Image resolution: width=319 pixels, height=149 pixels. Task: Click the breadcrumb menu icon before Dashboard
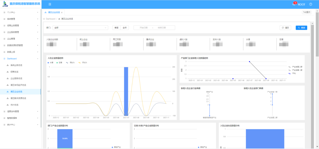[x=44, y=19]
